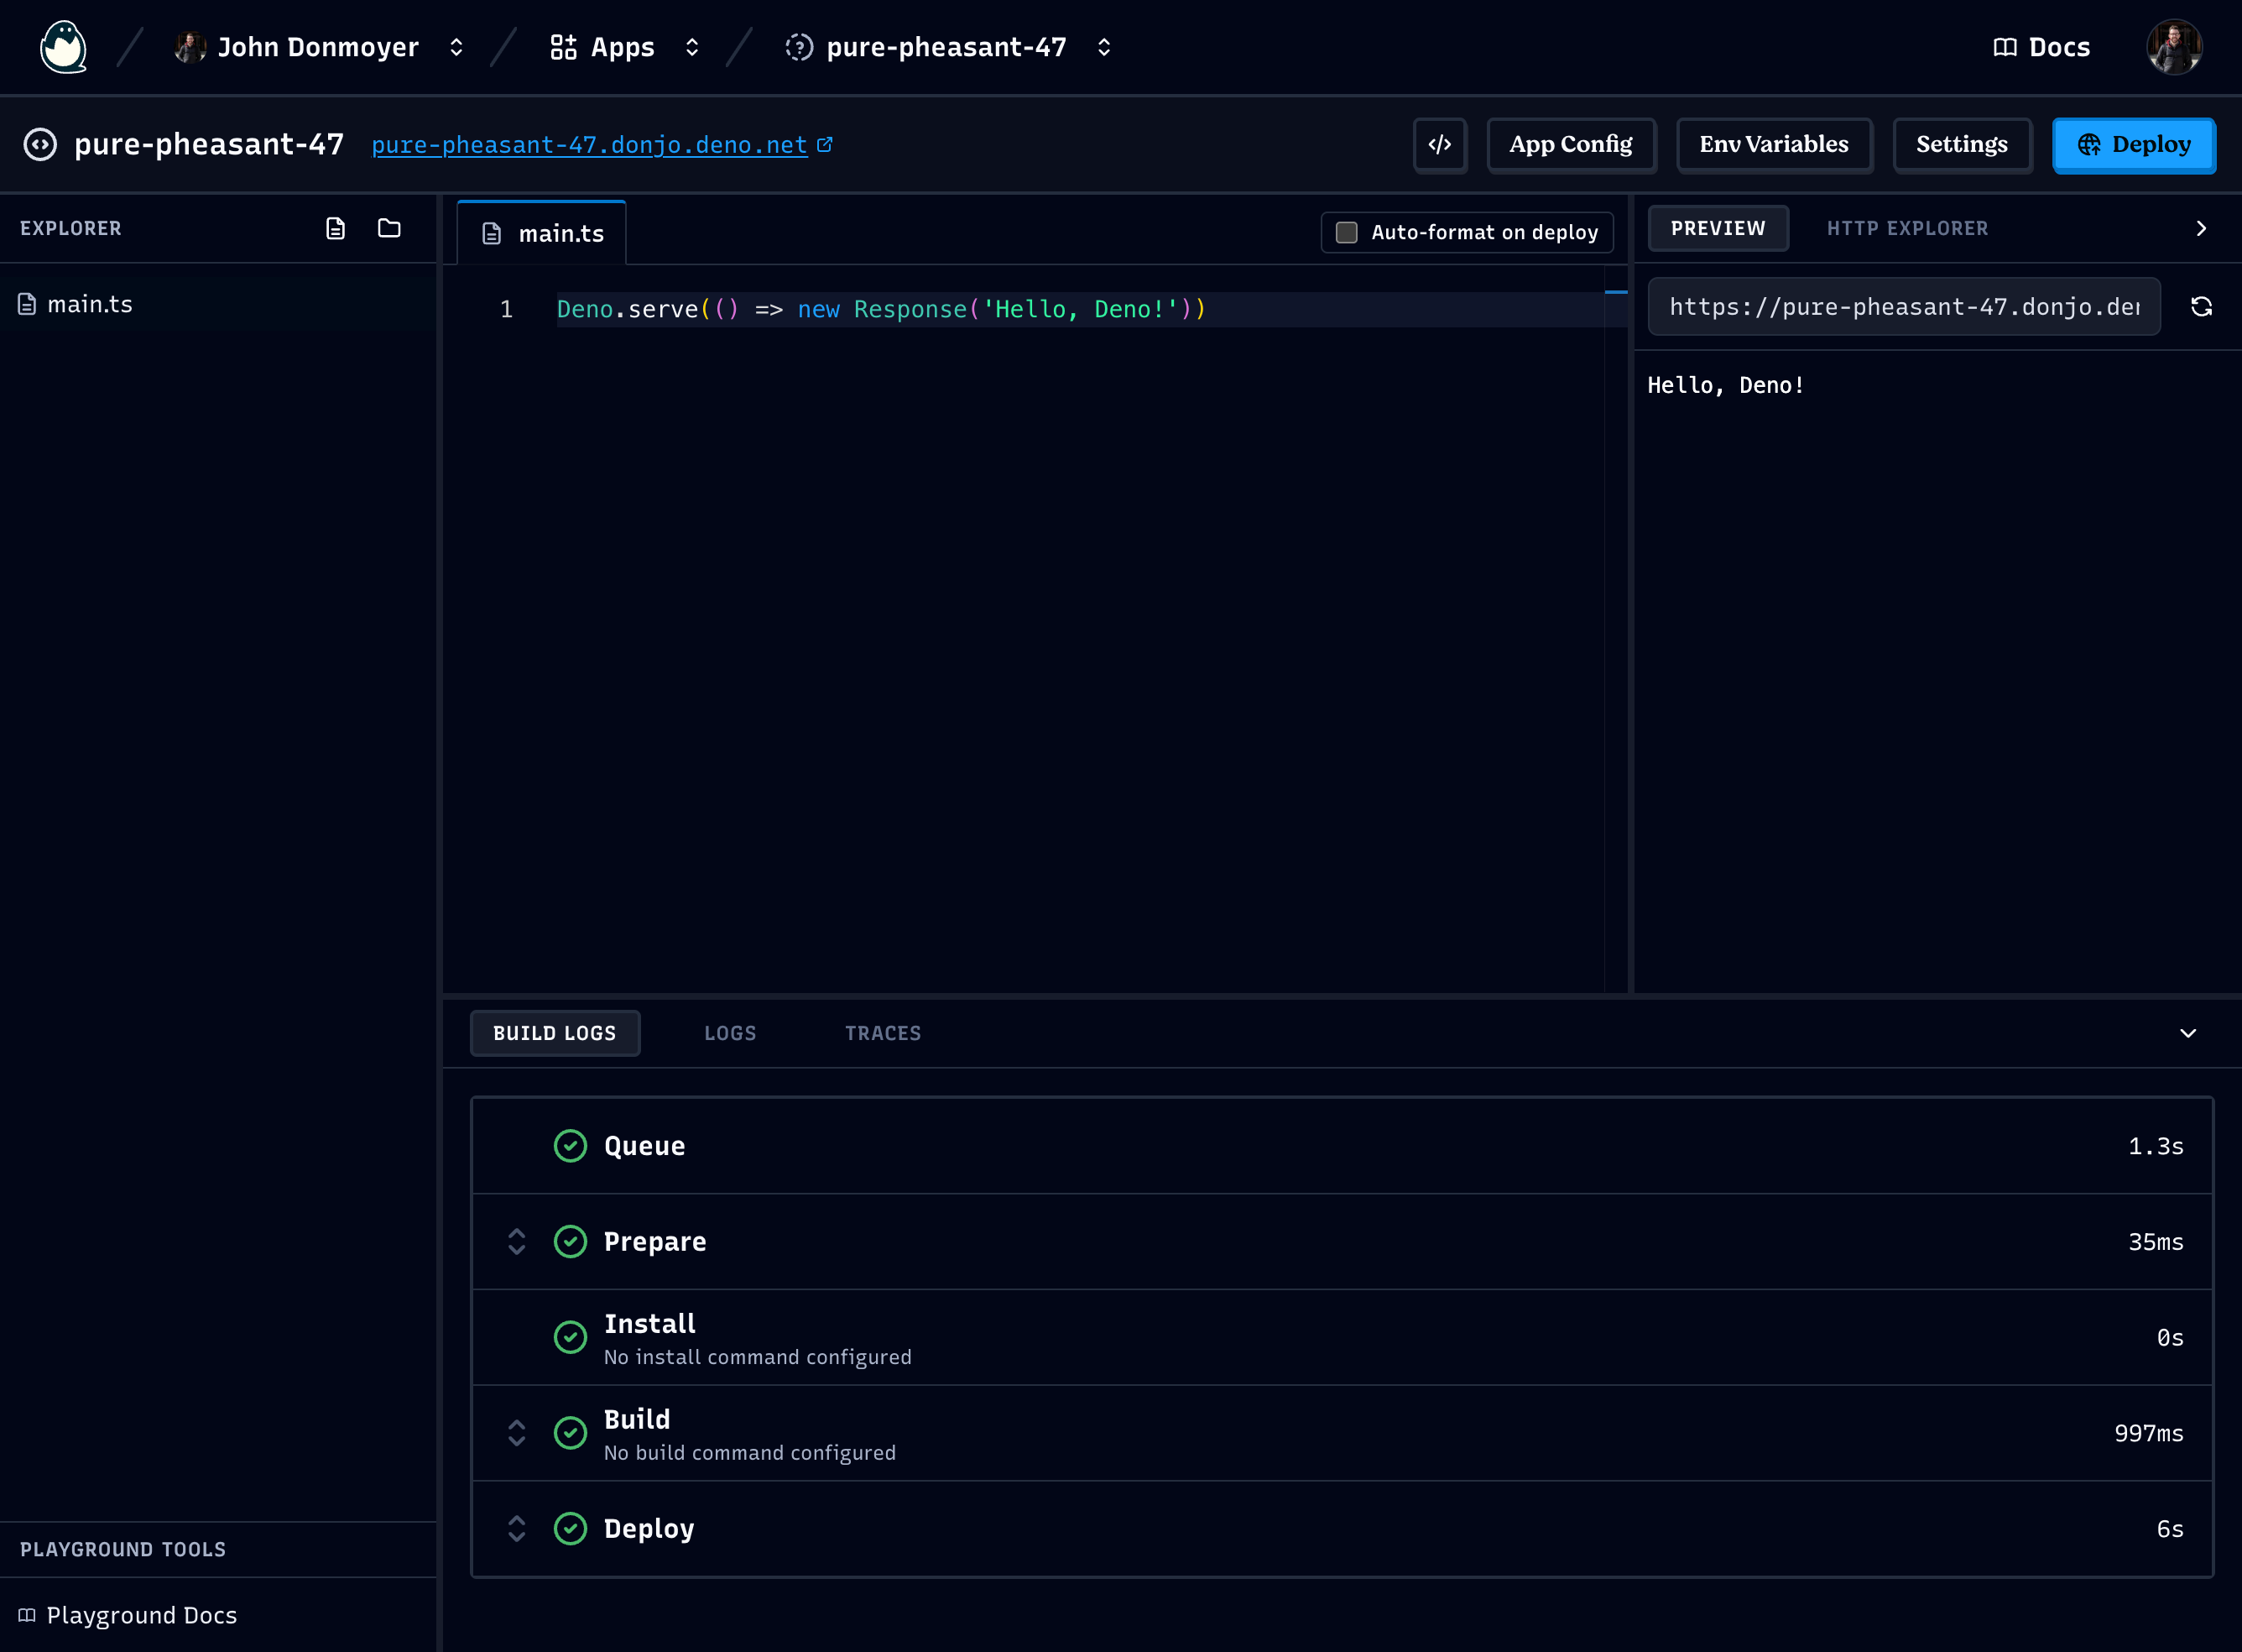The height and width of the screenshot is (1652, 2242).
Task: Switch to the HTTP Explorer tab
Action: click(1907, 229)
